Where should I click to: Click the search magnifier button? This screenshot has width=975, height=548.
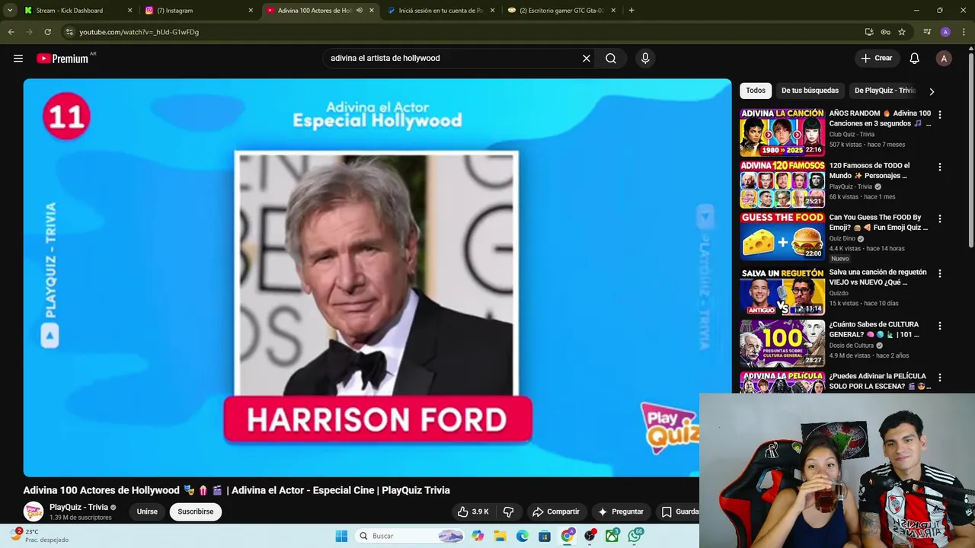pos(611,59)
